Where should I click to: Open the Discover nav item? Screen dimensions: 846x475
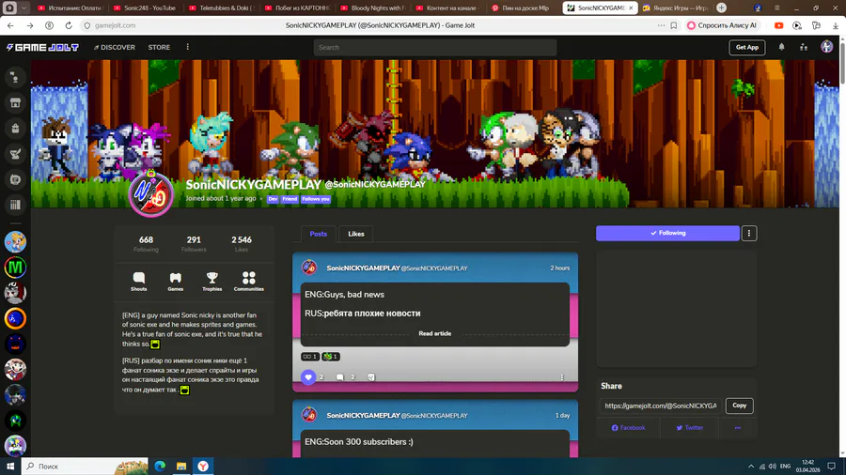[x=115, y=47]
